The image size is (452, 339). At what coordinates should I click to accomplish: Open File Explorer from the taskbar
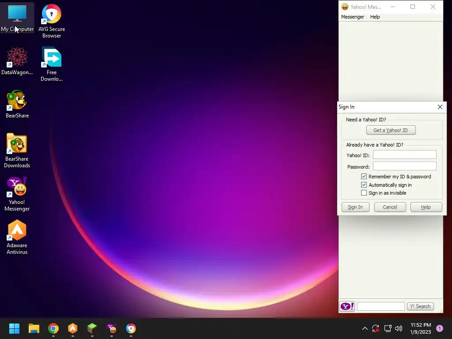(x=34, y=328)
